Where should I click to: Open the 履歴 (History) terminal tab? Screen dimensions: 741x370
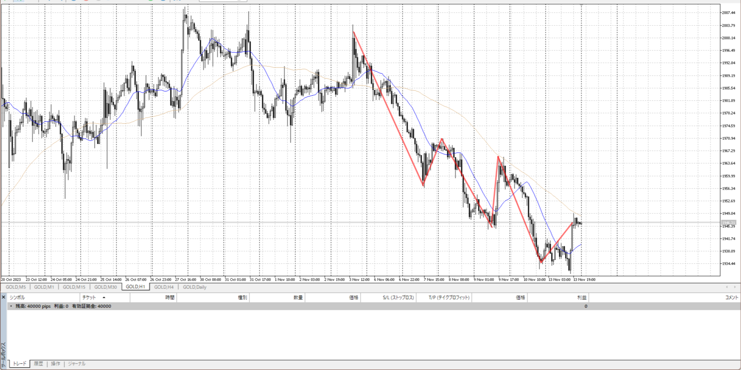point(38,364)
